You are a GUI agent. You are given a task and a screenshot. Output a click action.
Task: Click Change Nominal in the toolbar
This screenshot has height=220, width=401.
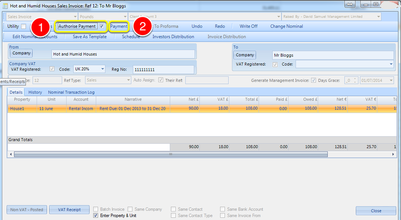287,26
